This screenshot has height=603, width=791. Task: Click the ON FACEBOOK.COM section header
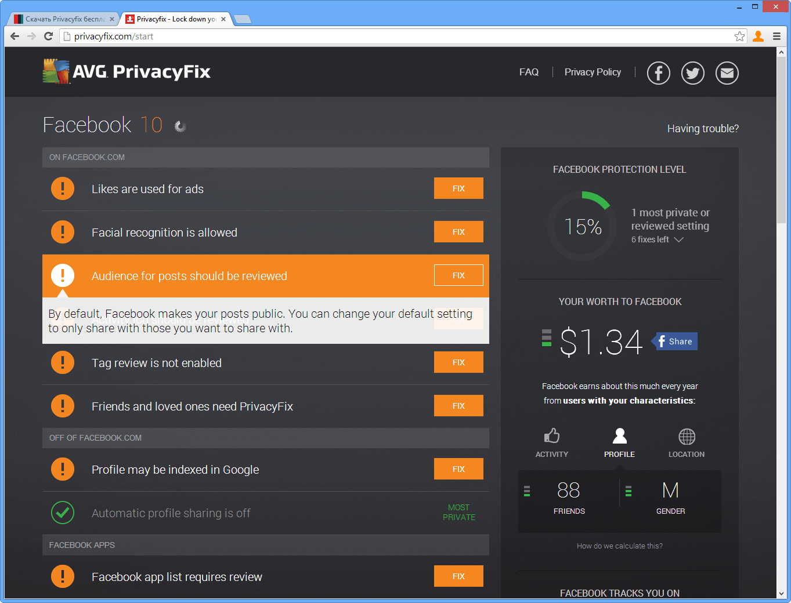tap(266, 157)
